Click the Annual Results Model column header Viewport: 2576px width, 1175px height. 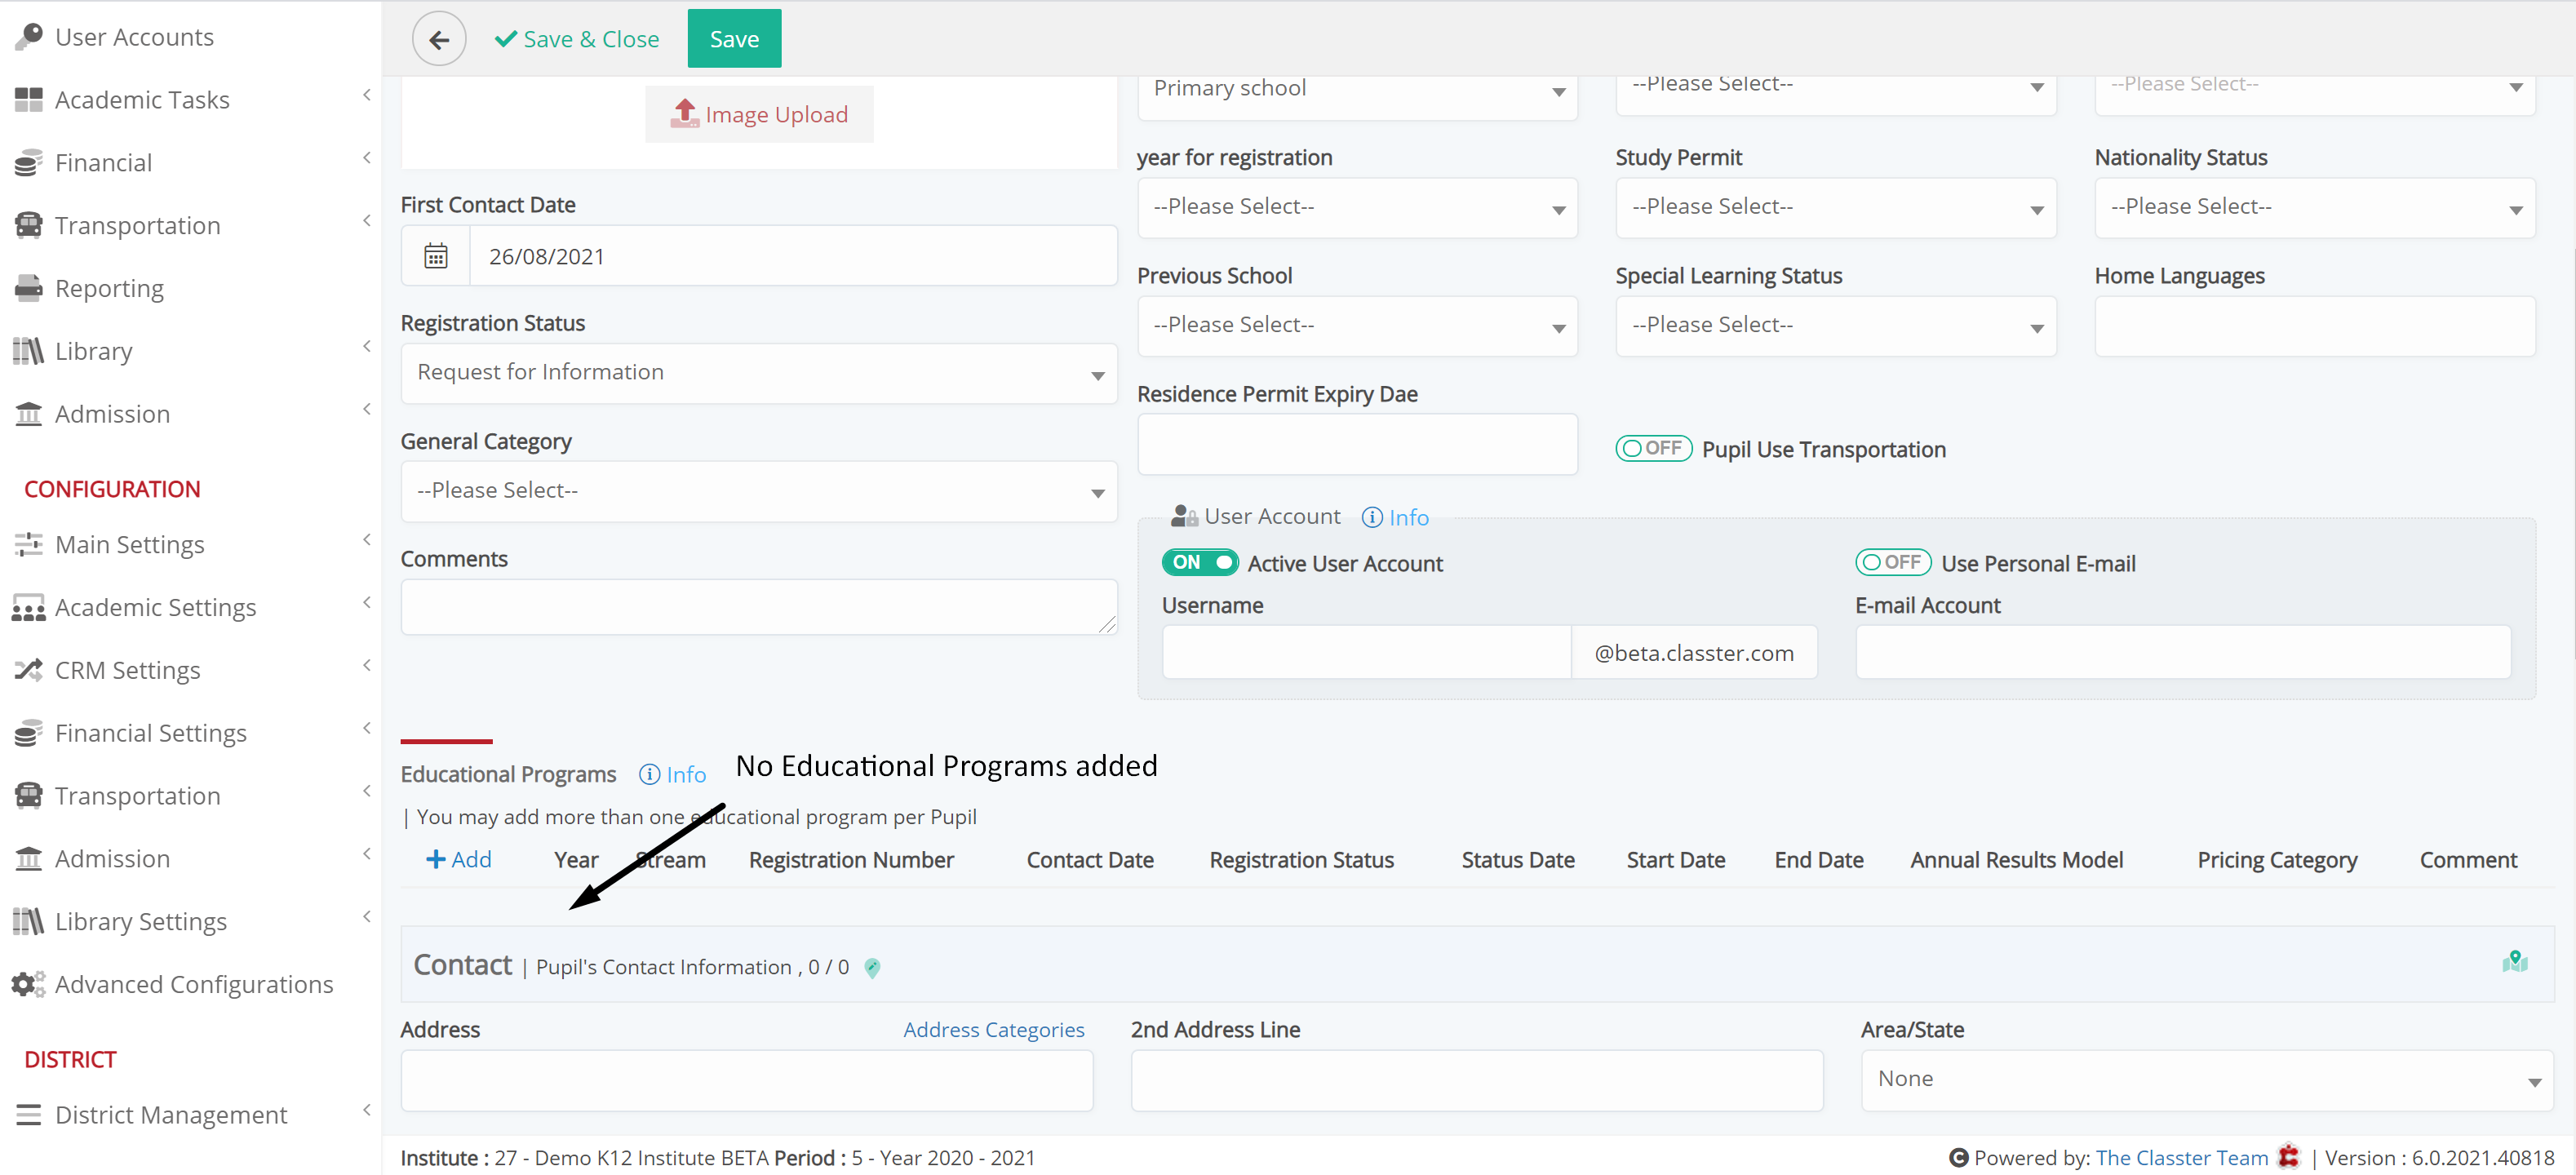pyautogui.click(x=2016, y=860)
